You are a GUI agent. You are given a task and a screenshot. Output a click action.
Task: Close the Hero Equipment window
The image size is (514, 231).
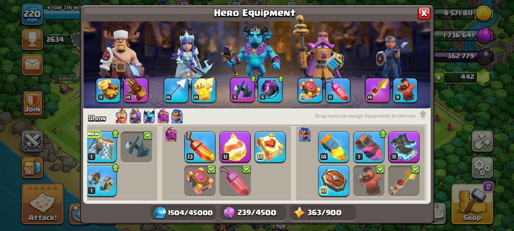424,13
